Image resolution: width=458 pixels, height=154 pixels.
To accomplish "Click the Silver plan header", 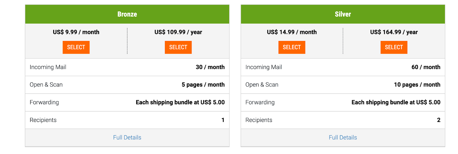I will [343, 14].
